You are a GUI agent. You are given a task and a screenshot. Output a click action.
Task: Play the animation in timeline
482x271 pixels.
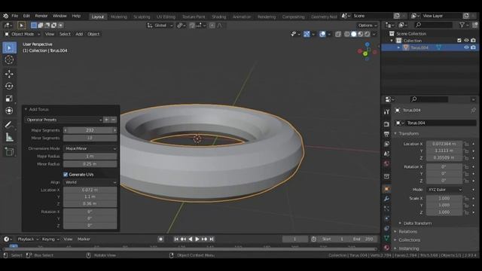point(197,239)
